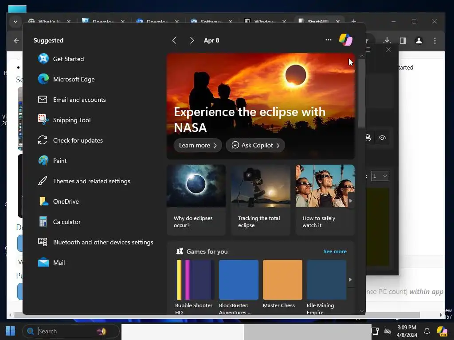
Task: Open Master Chess game tile
Action: click(282, 284)
